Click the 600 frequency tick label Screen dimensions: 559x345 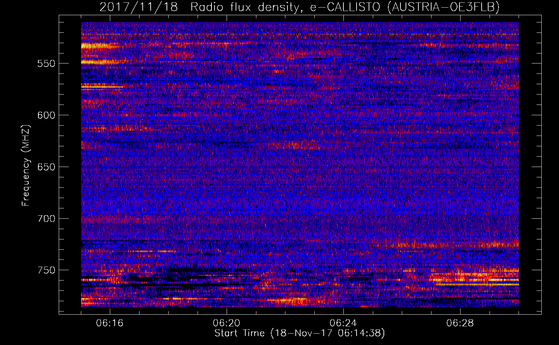click(x=46, y=115)
